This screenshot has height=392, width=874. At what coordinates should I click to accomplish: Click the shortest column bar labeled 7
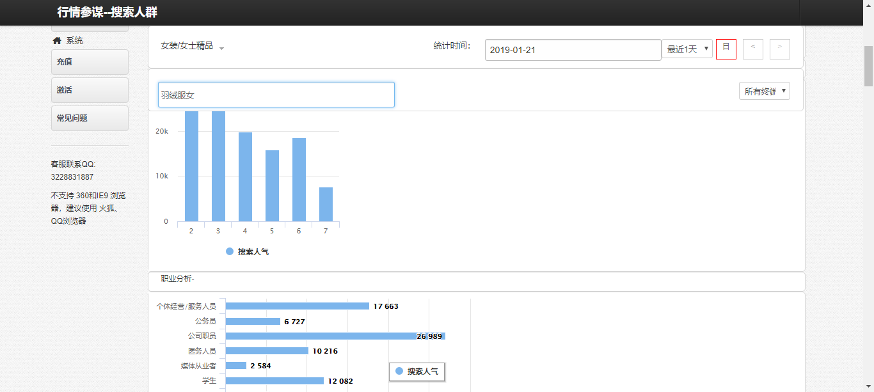(326, 204)
